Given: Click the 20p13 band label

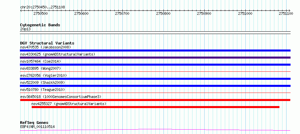Looking at the screenshot, I should (x=25, y=29).
